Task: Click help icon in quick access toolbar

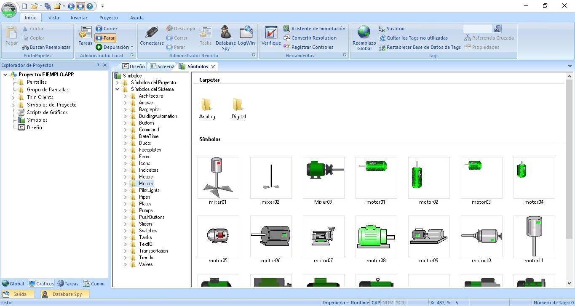Action: pyautogui.click(x=89, y=6)
